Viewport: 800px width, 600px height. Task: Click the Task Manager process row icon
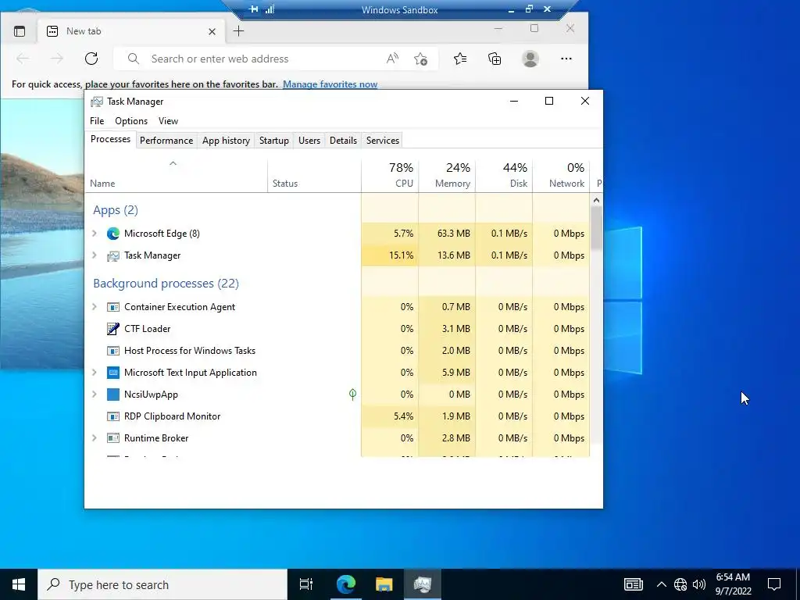pos(112,255)
